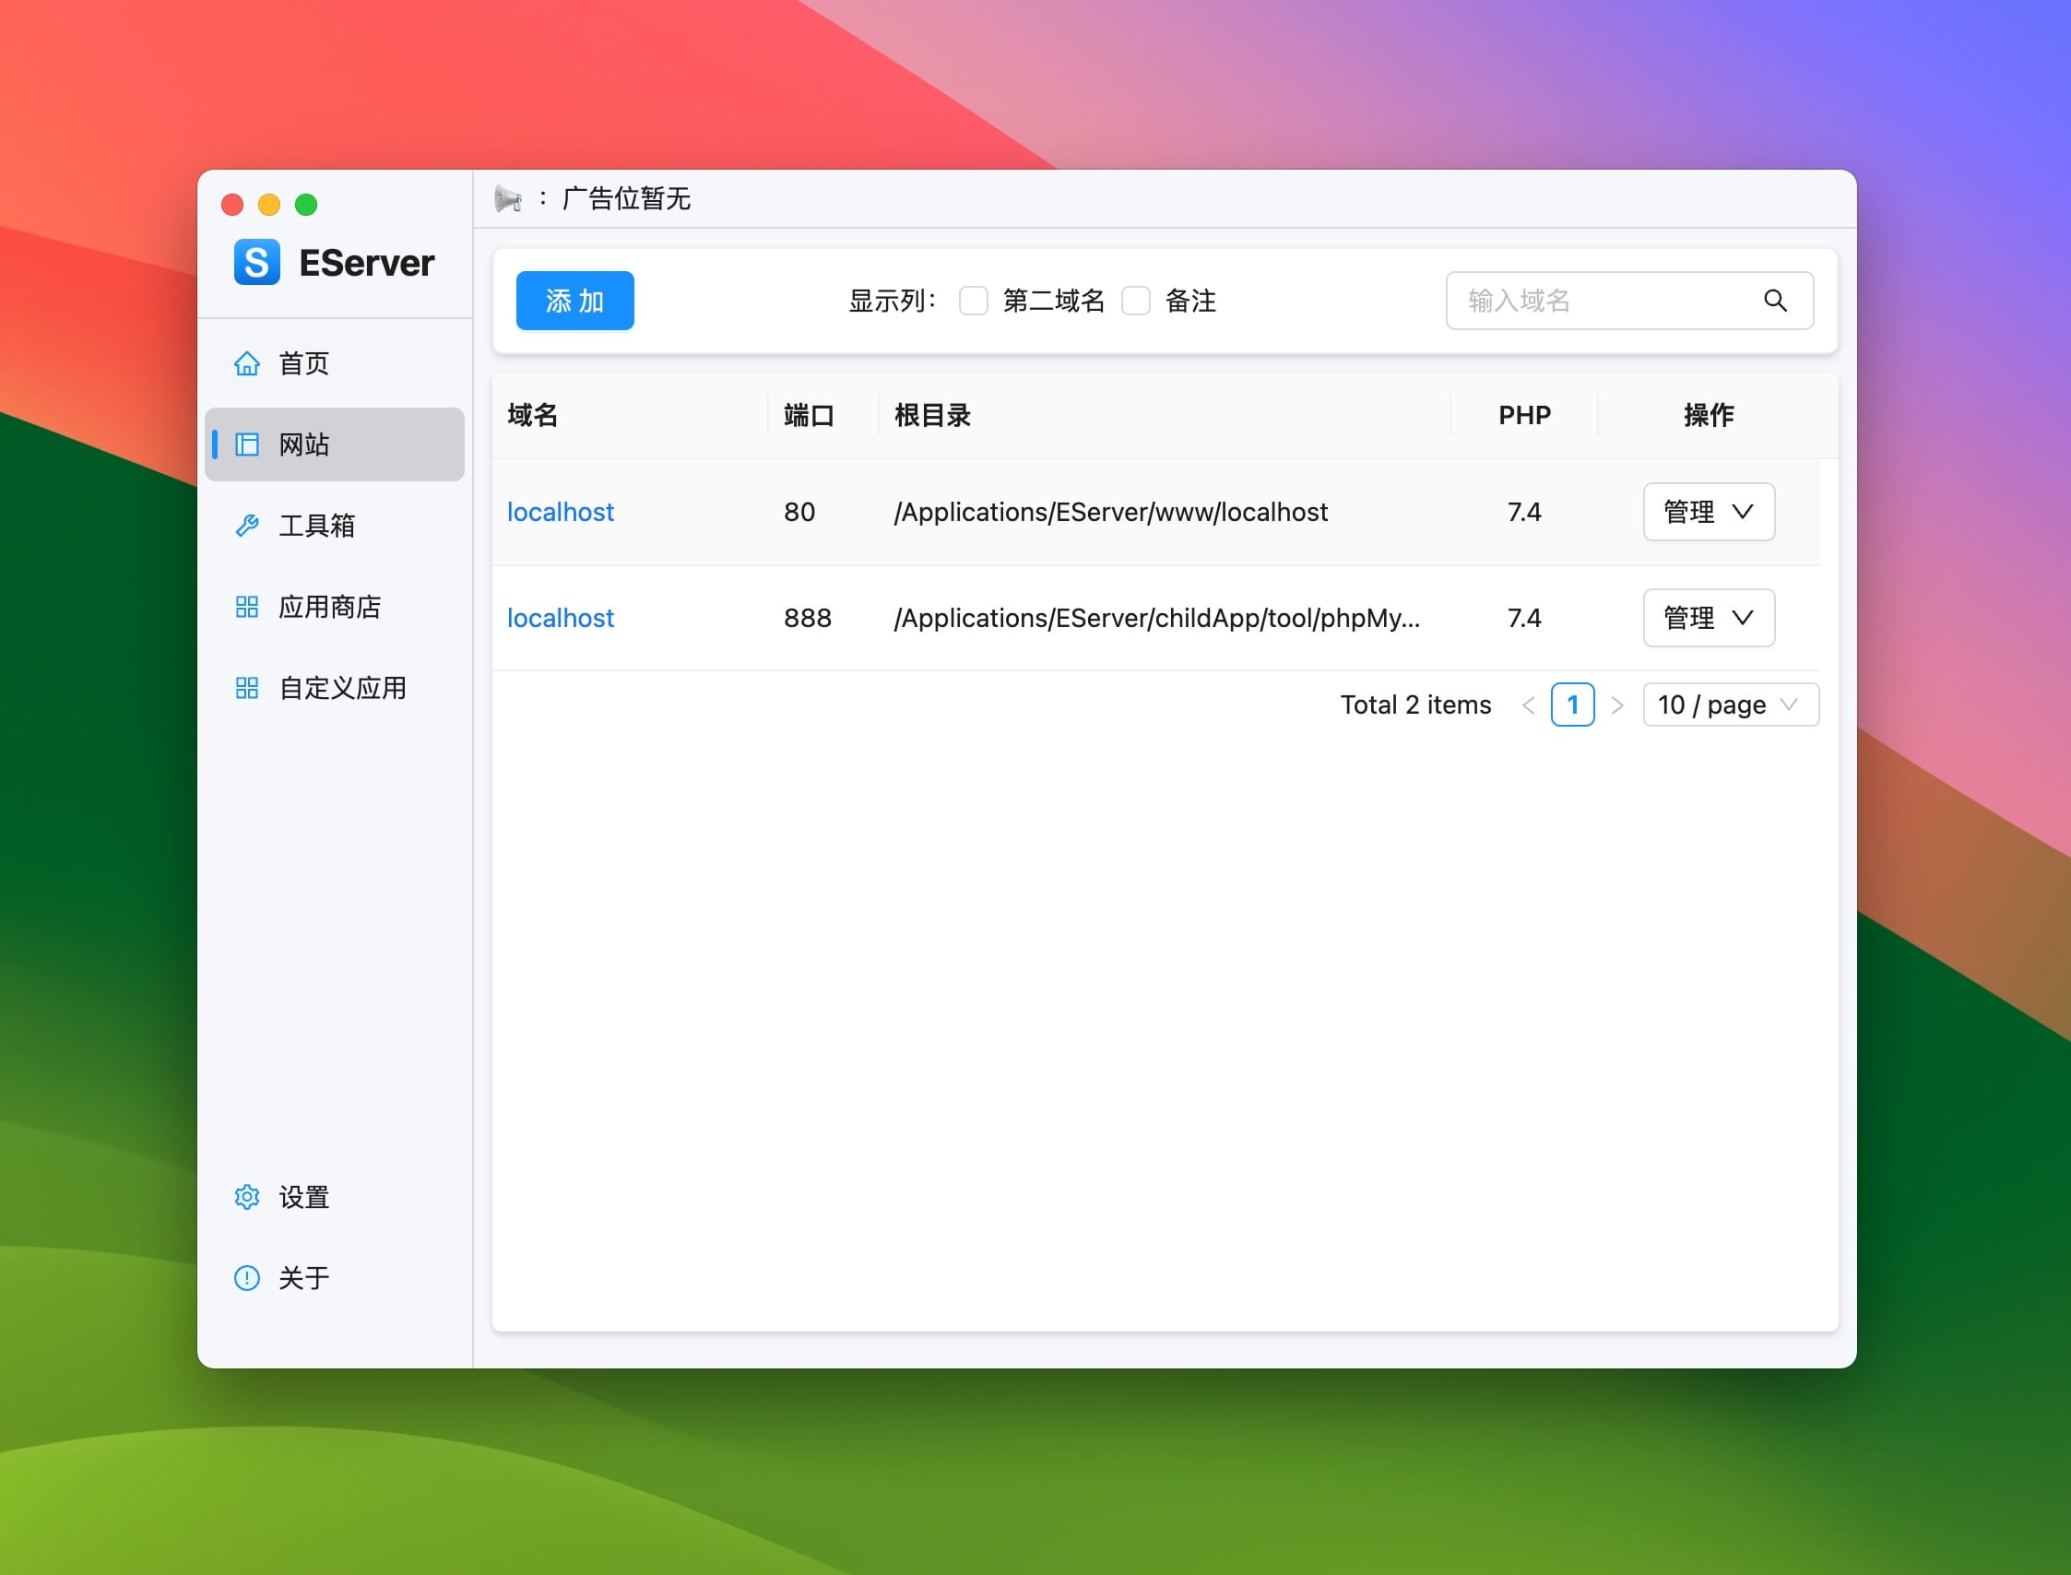This screenshot has width=2071, height=1575.
Task: Open the 10 / page size selector
Action: [1731, 705]
